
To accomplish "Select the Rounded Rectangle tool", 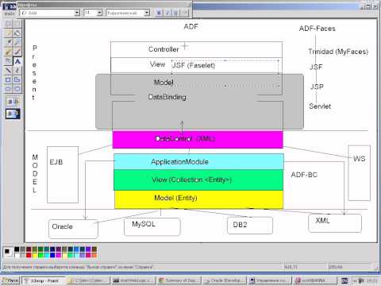I will [x=17, y=89].
